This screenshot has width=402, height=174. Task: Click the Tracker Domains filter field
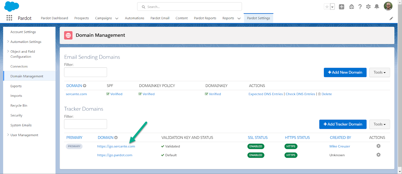pos(85,124)
